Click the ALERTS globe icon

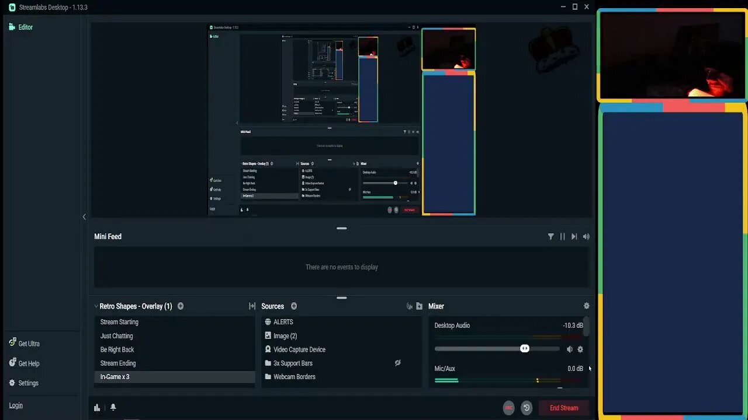coord(268,322)
